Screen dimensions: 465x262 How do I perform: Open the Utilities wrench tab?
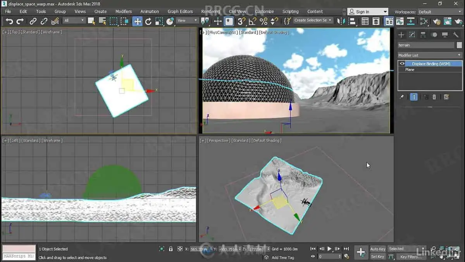tap(456, 35)
